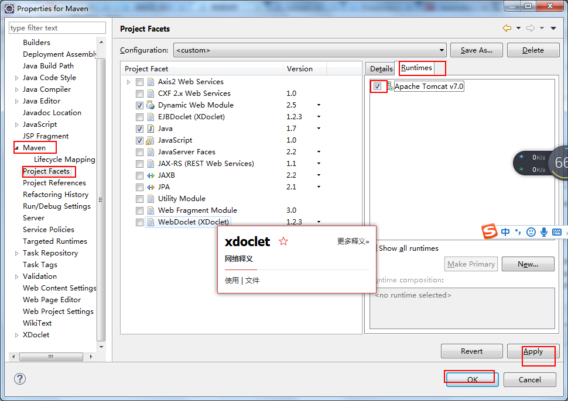Click the Cancel button
Viewport: 568px width, 401px height.
click(529, 379)
